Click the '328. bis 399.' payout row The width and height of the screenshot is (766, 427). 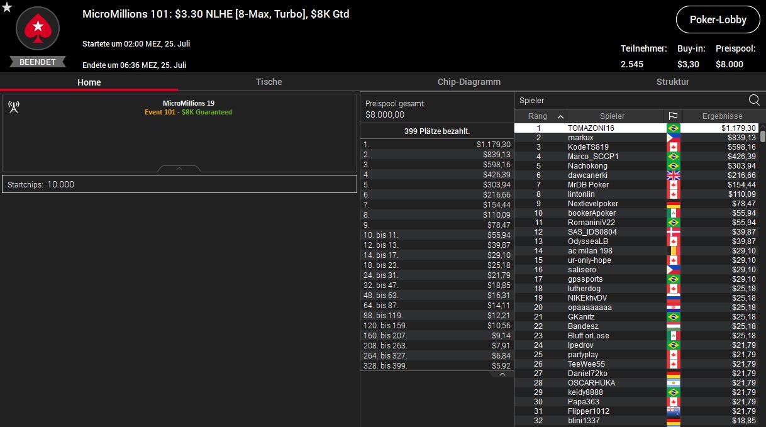click(x=437, y=366)
